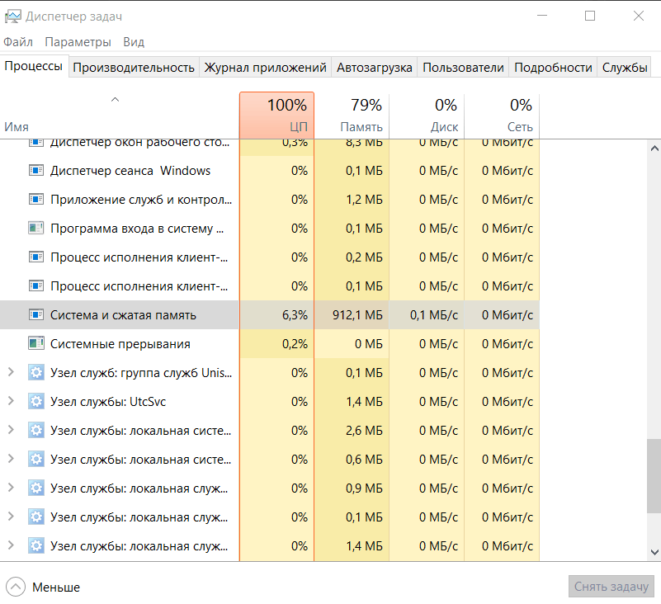This screenshot has width=661, height=604.
Task: Switch to the Журнал приложений tab
Action: [x=265, y=68]
